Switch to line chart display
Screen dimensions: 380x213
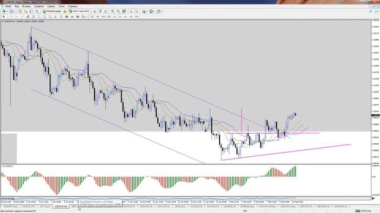pyautogui.click(x=106, y=11)
